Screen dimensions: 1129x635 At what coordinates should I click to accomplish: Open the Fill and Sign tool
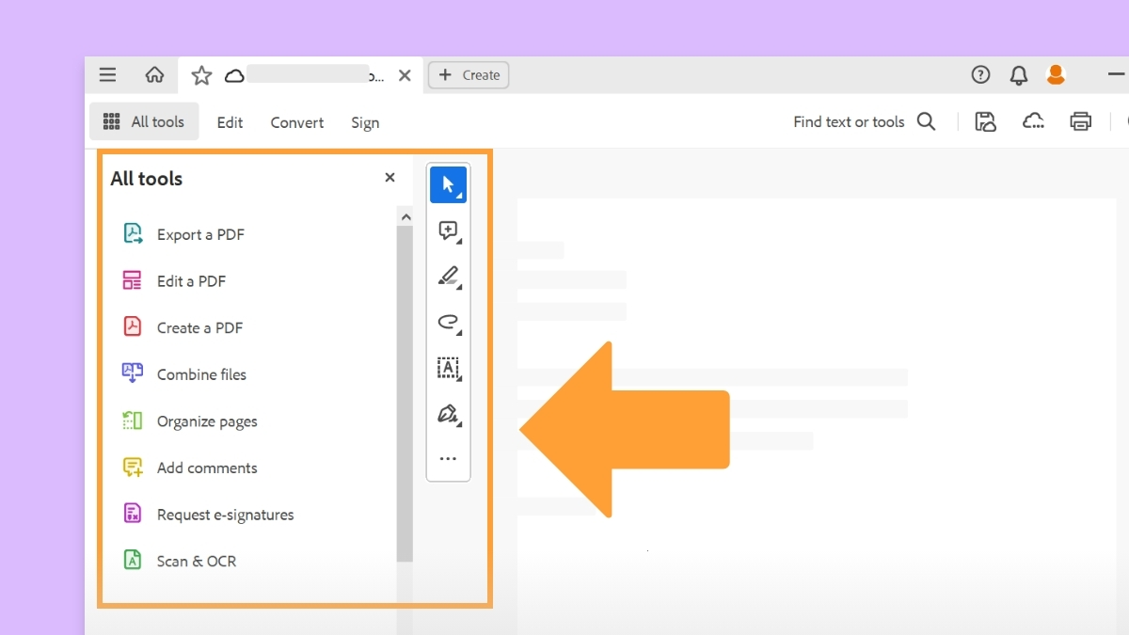pyautogui.click(x=448, y=414)
